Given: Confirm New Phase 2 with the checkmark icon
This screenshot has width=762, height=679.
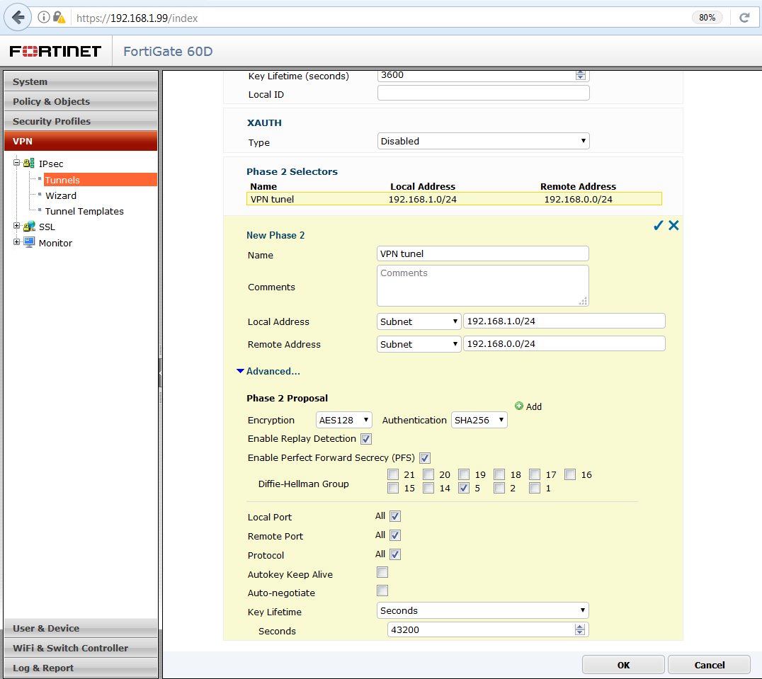Looking at the screenshot, I should click(x=658, y=225).
